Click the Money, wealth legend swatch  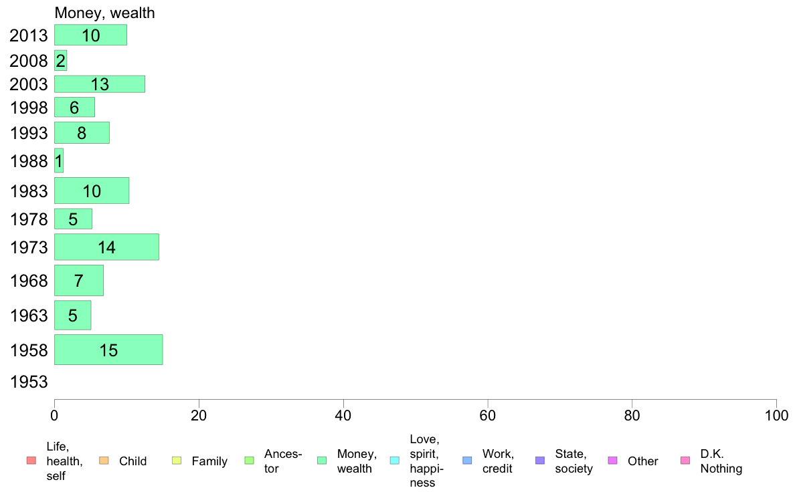(321, 461)
